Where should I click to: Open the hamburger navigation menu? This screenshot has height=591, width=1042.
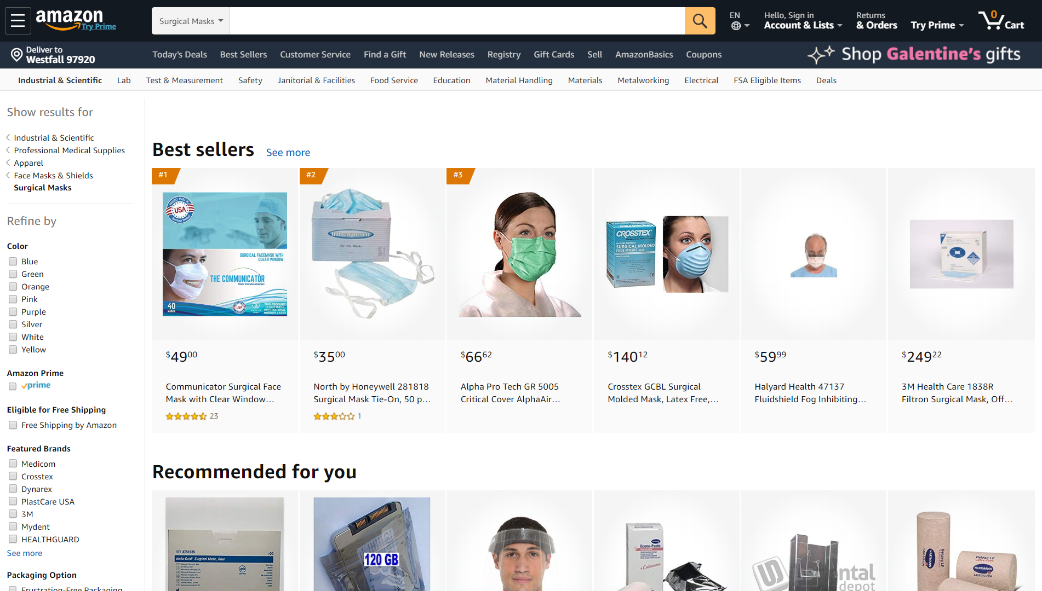click(x=18, y=21)
